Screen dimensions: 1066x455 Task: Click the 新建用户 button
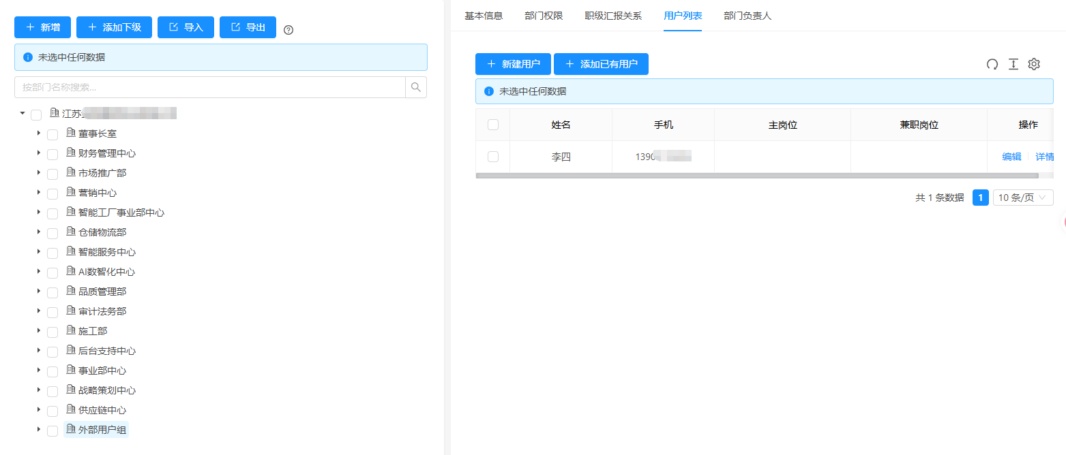(514, 64)
